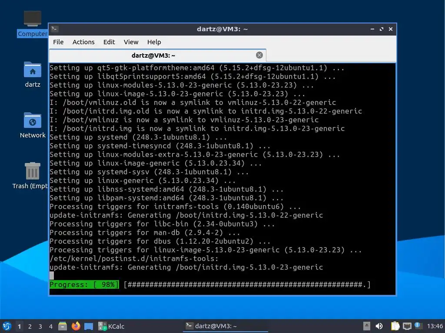
Task: Open KCalc from the taskbar
Action: pyautogui.click(x=111, y=326)
